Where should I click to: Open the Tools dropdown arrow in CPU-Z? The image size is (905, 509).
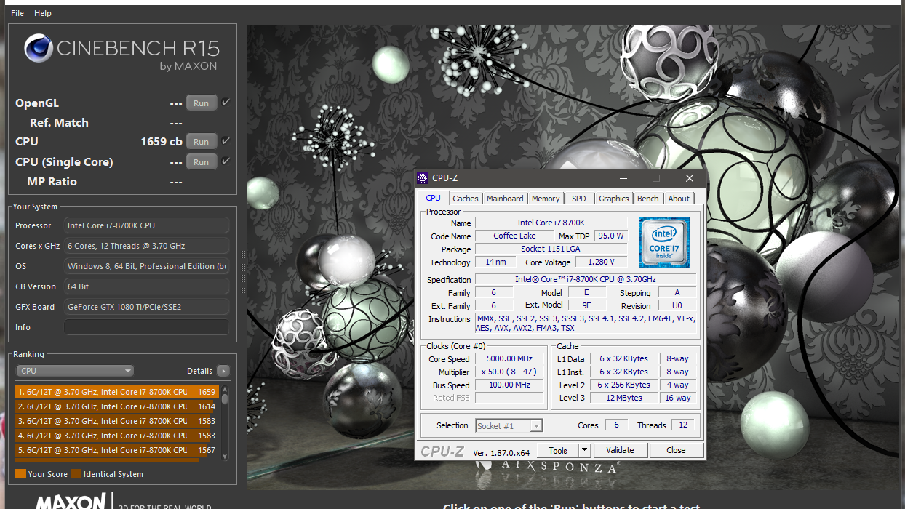[x=584, y=450]
